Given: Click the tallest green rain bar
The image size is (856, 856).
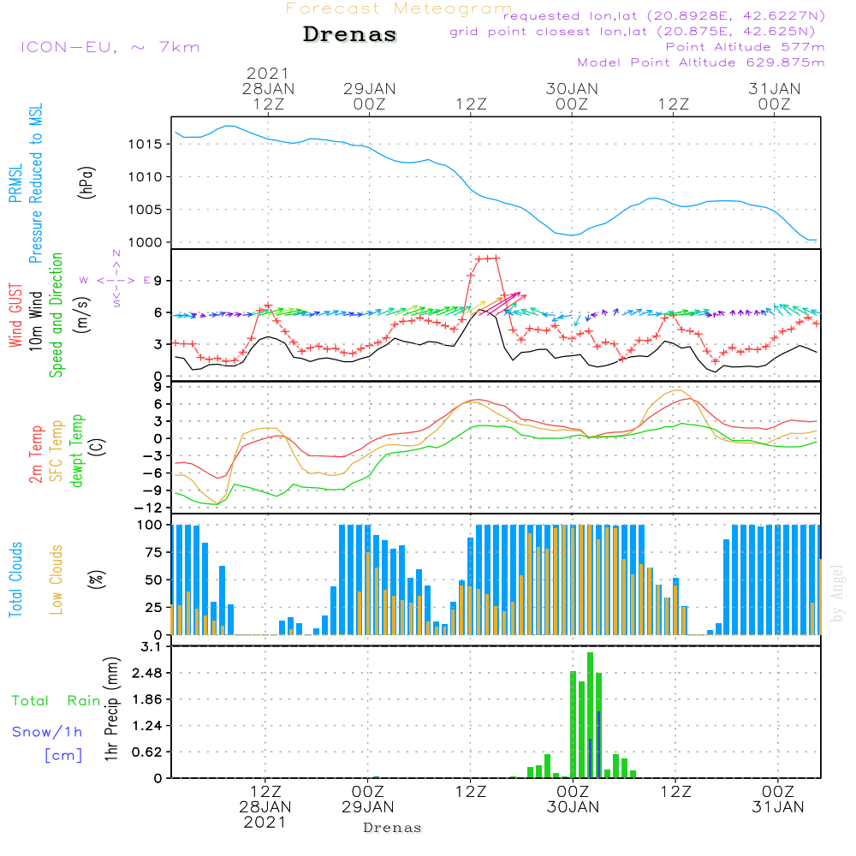Looking at the screenshot, I should point(590,715).
